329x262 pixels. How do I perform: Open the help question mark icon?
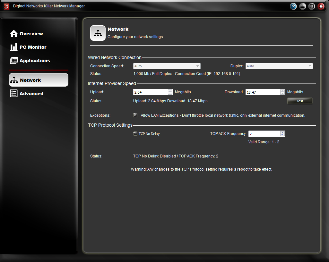293,6
